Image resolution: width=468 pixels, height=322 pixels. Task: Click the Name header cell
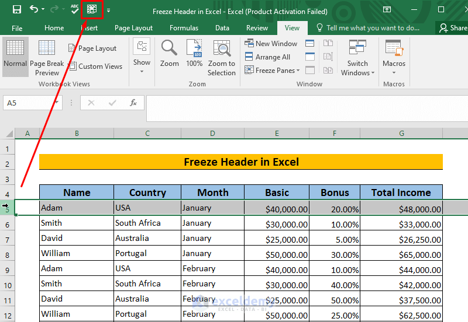click(77, 192)
